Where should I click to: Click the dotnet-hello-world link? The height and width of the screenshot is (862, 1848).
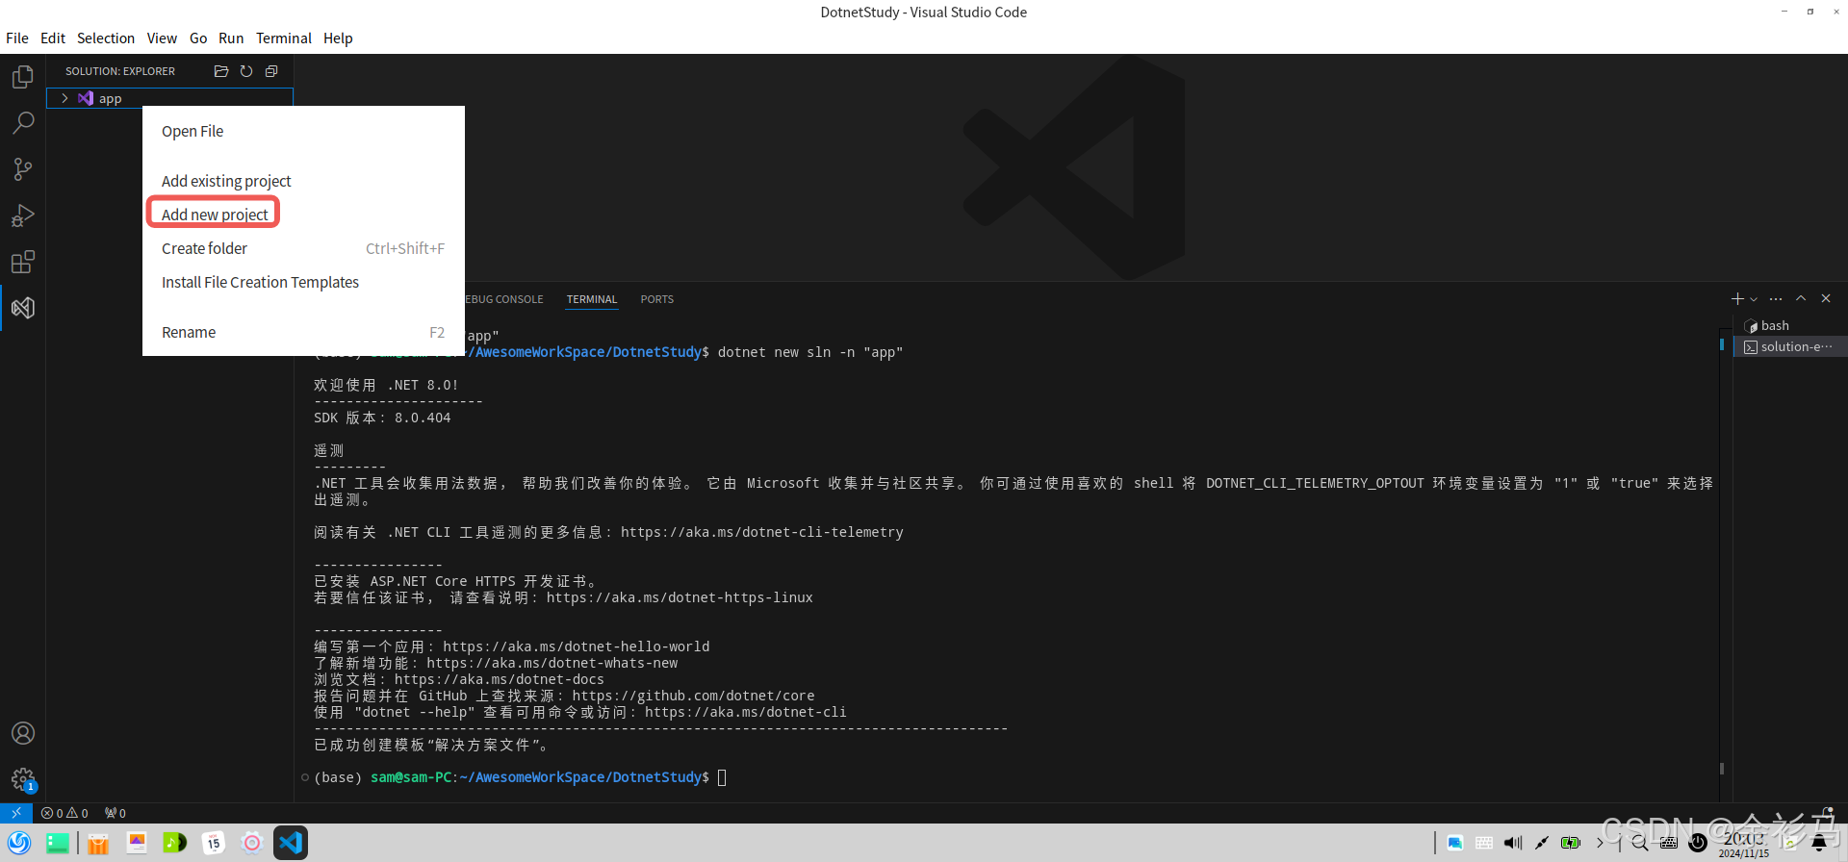point(577,646)
